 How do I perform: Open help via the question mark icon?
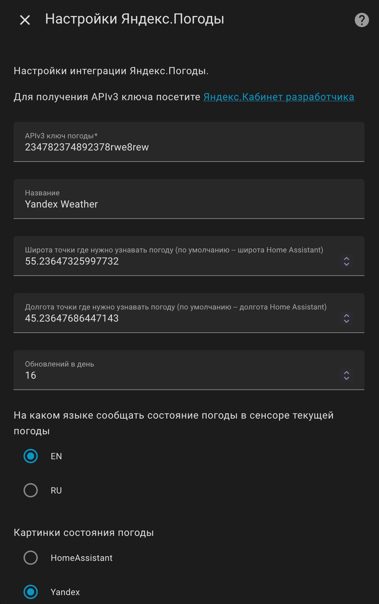coord(362,20)
